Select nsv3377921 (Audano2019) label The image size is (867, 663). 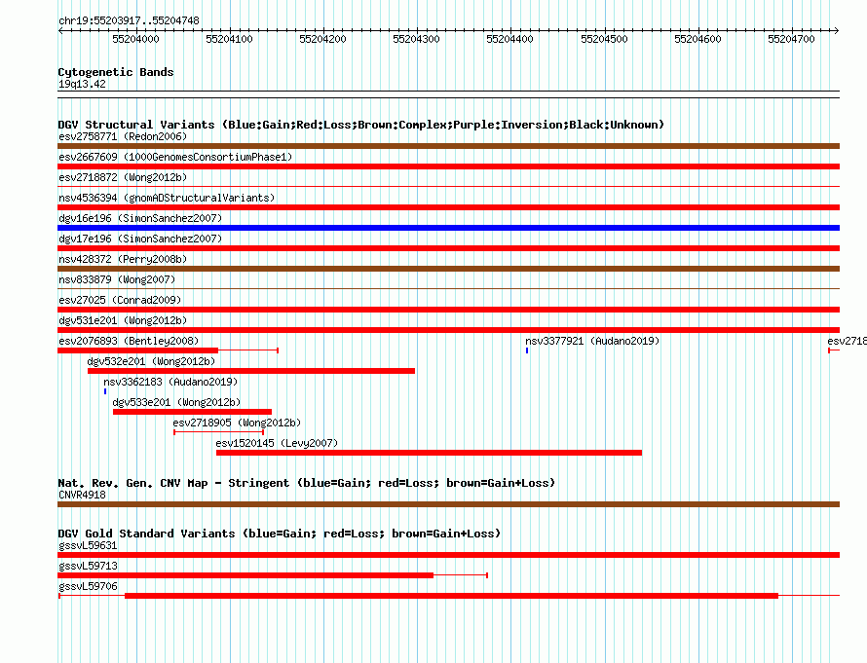click(x=592, y=341)
